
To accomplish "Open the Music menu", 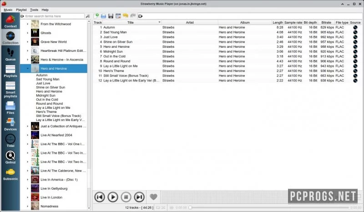I will [x=8, y=10].
